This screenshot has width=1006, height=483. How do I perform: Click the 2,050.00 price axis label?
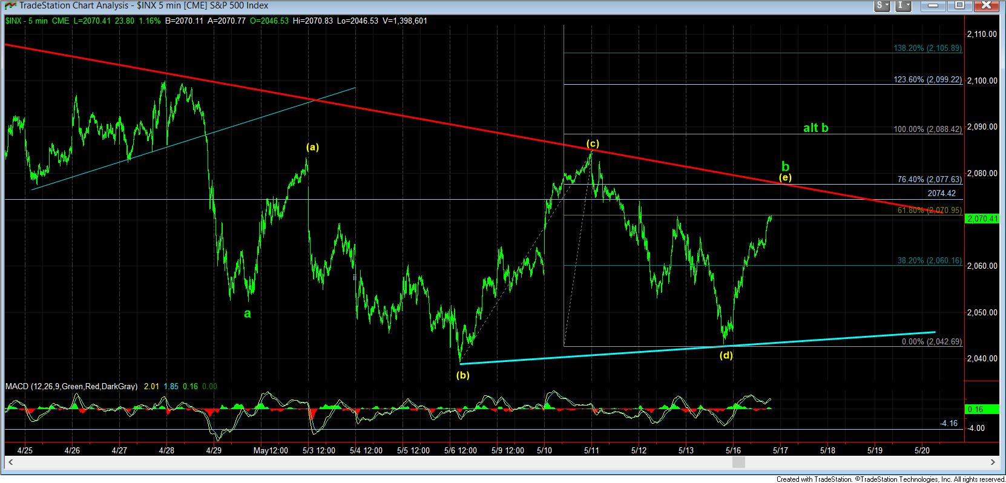[x=982, y=312]
